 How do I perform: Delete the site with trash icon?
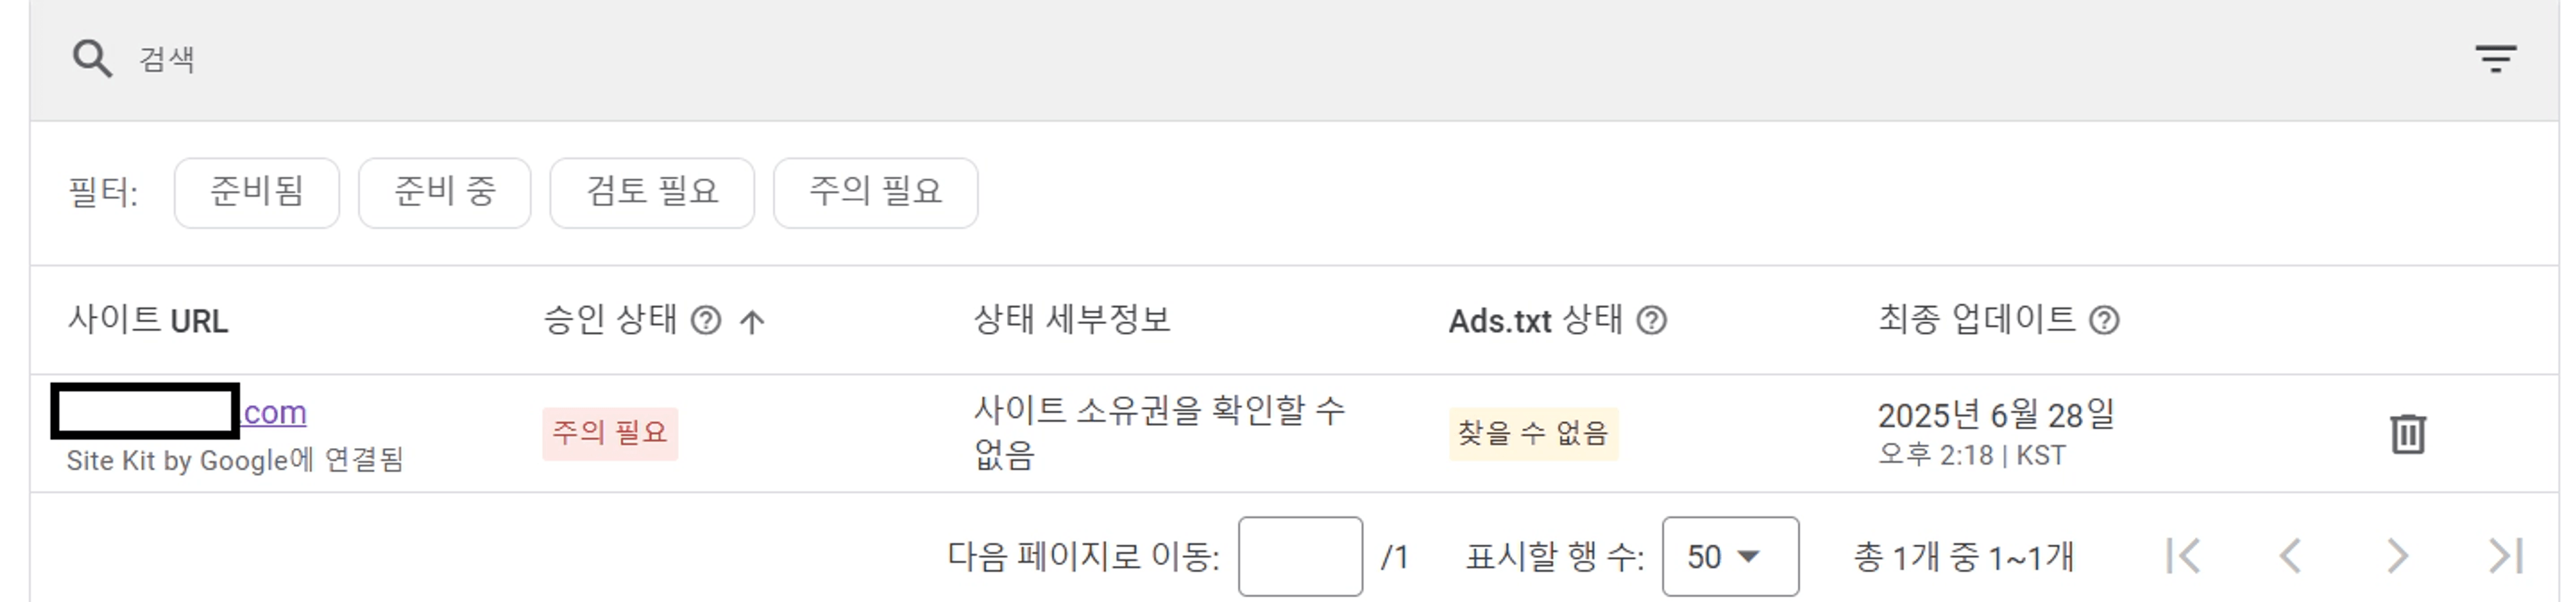point(2407,435)
